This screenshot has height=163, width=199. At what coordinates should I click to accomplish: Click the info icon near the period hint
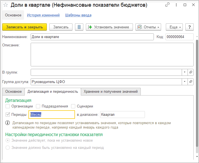8,123
